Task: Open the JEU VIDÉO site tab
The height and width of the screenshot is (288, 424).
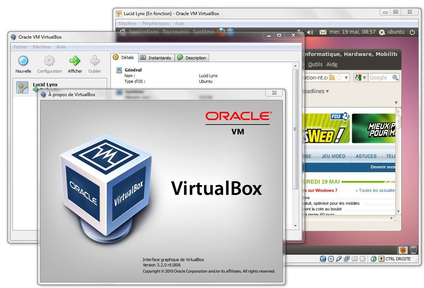Action: 334,156
